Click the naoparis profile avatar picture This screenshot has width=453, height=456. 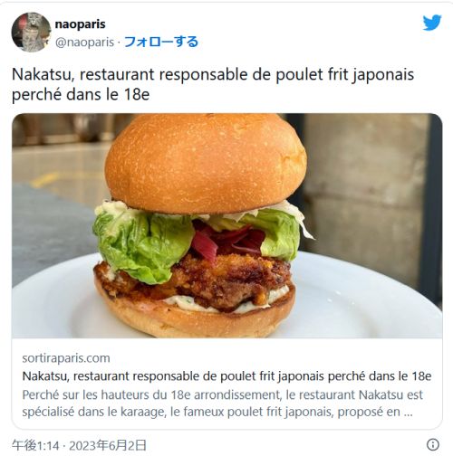(31, 33)
